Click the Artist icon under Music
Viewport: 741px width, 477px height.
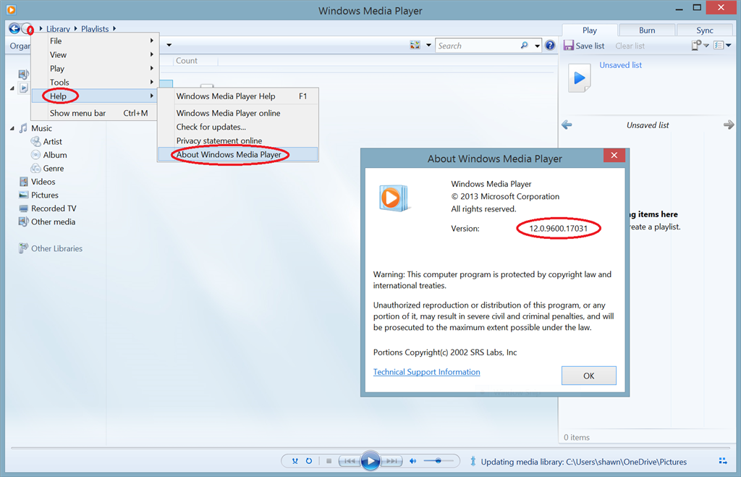pos(35,141)
